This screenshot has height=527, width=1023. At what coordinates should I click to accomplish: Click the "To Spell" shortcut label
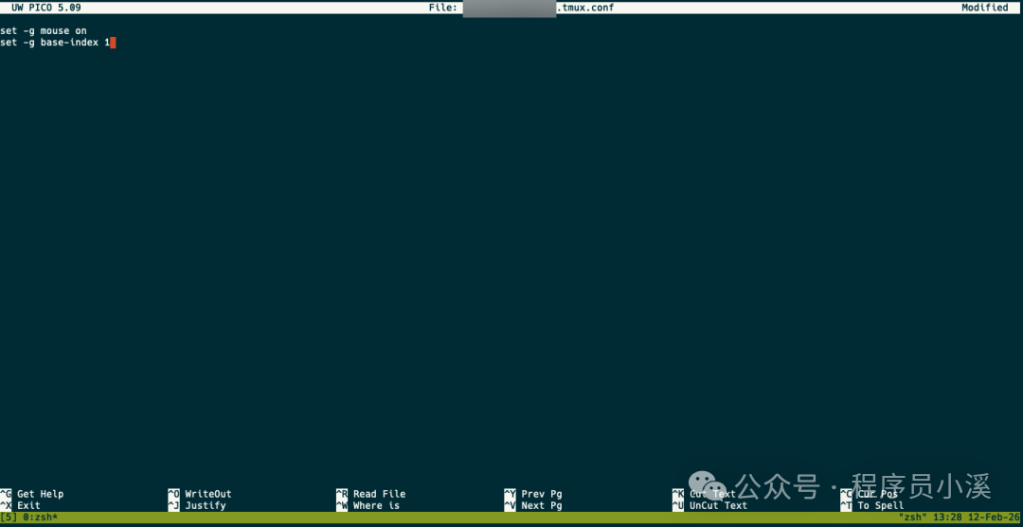881,505
